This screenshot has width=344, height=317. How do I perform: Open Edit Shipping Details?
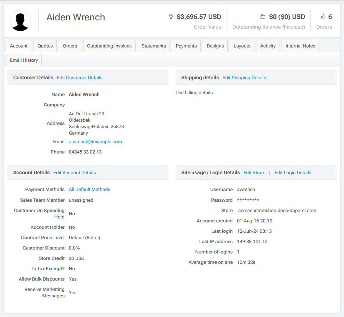tap(244, 77)
